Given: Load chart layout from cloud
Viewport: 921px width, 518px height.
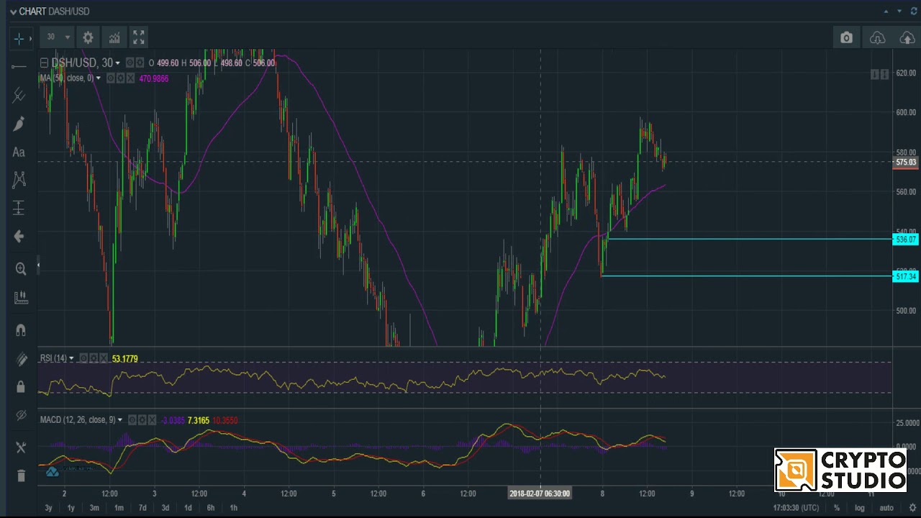Looking at the screenshot, I should point(877,37).
